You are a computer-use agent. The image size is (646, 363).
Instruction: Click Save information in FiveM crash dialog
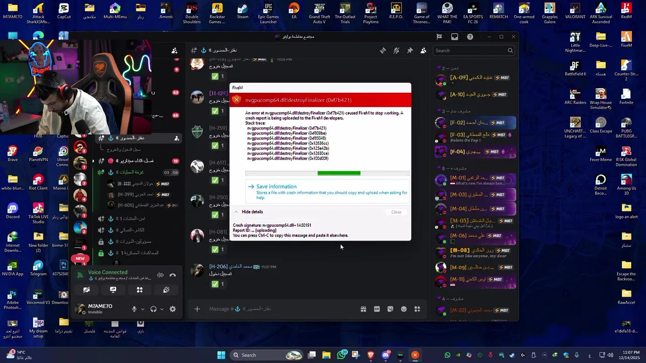(328, 192)
